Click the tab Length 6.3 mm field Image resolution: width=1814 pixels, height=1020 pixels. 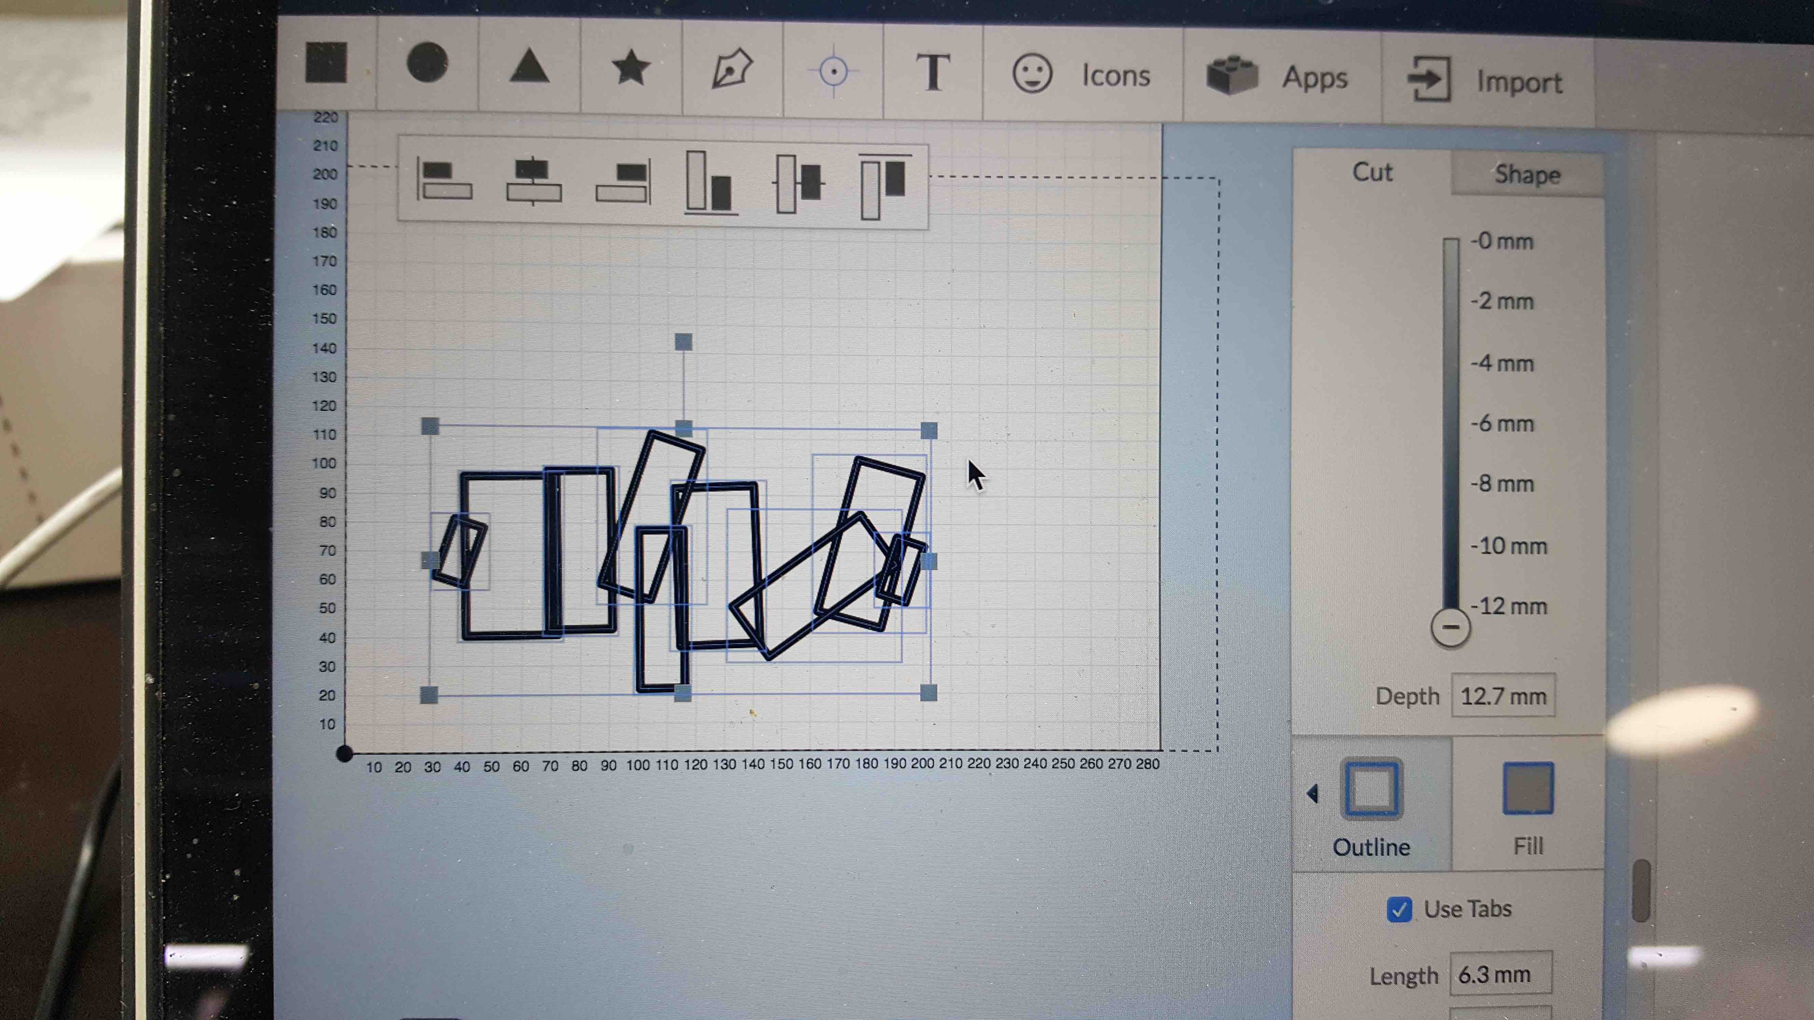[x=1501, y=974]
